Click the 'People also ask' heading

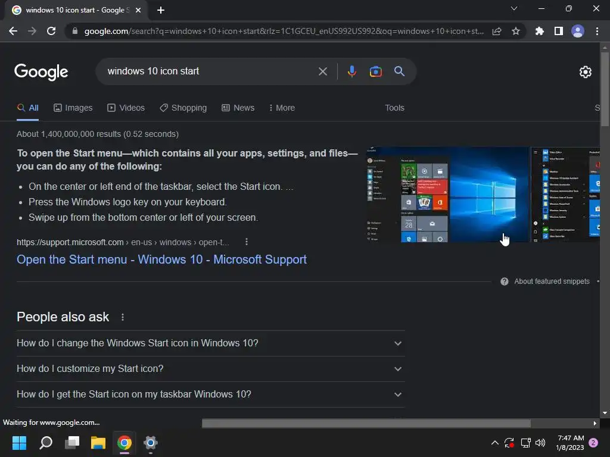63,317
